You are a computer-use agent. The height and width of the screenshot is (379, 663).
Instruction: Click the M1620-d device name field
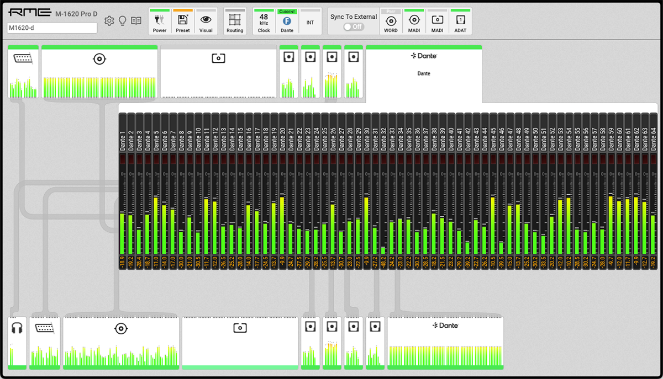(52, 28)
